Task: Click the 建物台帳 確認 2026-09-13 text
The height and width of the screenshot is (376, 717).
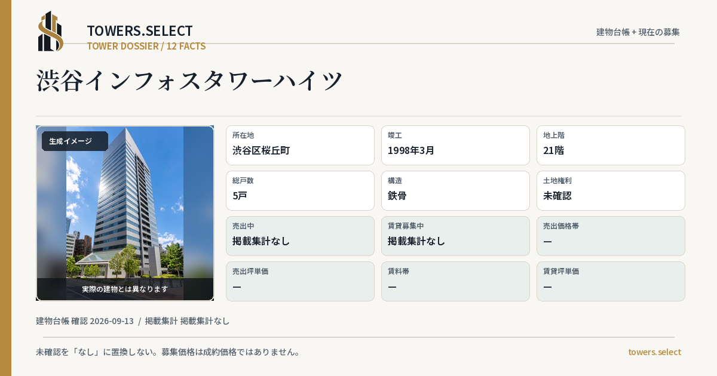Action: [x=85, y=321]
